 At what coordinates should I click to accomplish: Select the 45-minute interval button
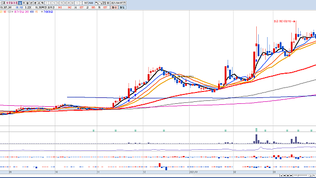tap(69, 3)
